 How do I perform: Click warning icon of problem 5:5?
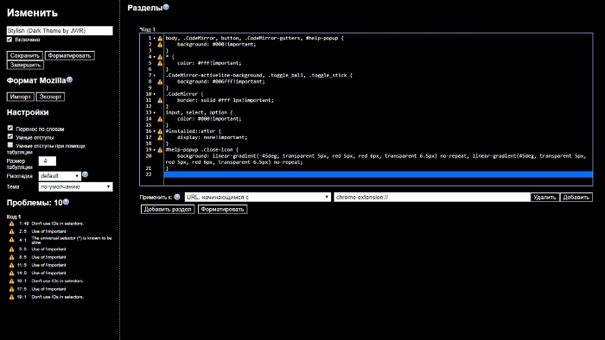11,249
